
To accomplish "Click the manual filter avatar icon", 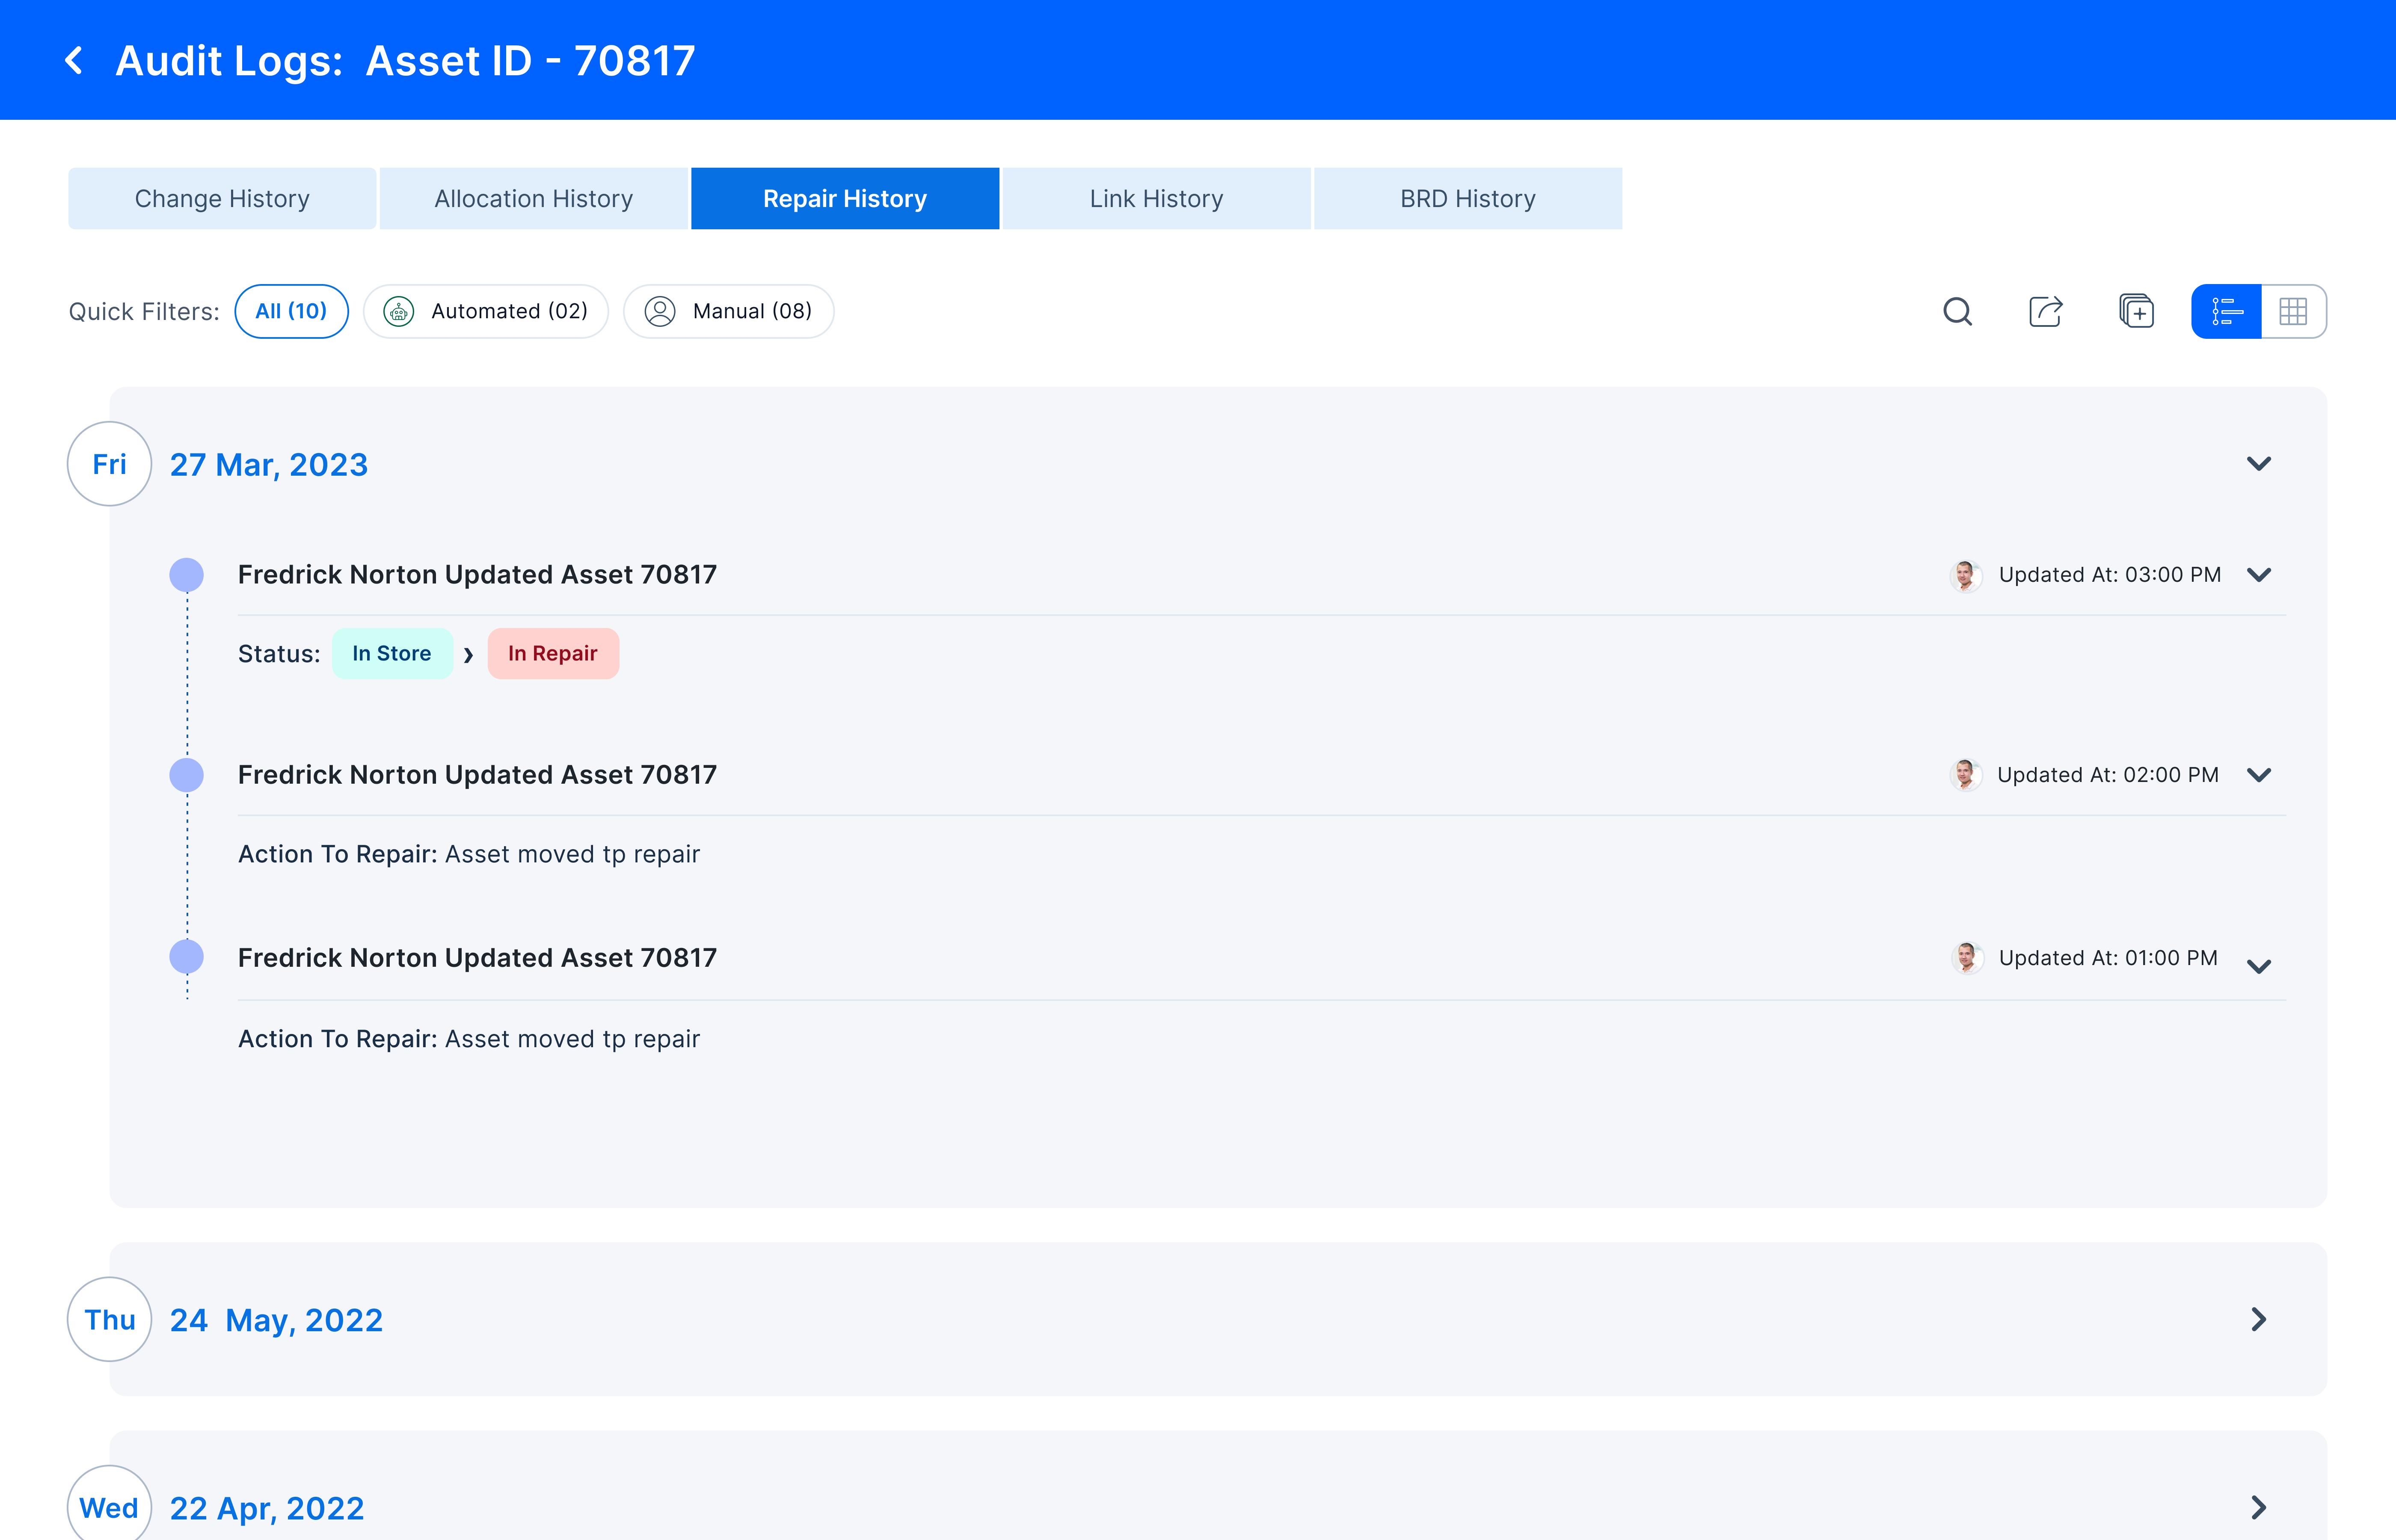I will (x=660, y=311).
